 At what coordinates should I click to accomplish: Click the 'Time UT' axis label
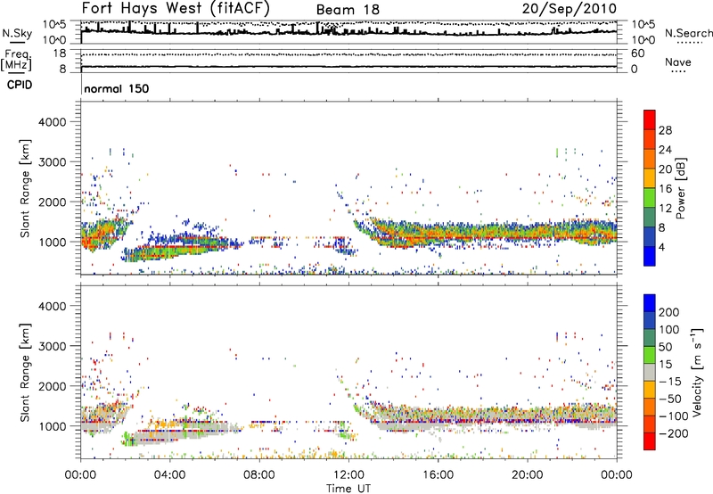point(348,489)
